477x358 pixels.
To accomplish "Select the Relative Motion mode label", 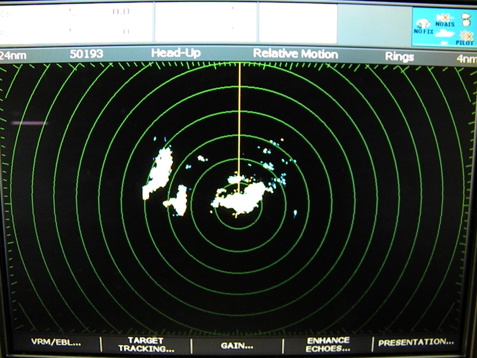I will pos(295,54).
